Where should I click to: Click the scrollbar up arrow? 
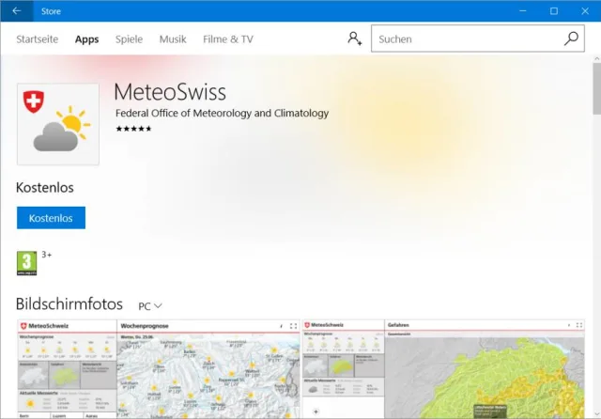click(597, 59)
